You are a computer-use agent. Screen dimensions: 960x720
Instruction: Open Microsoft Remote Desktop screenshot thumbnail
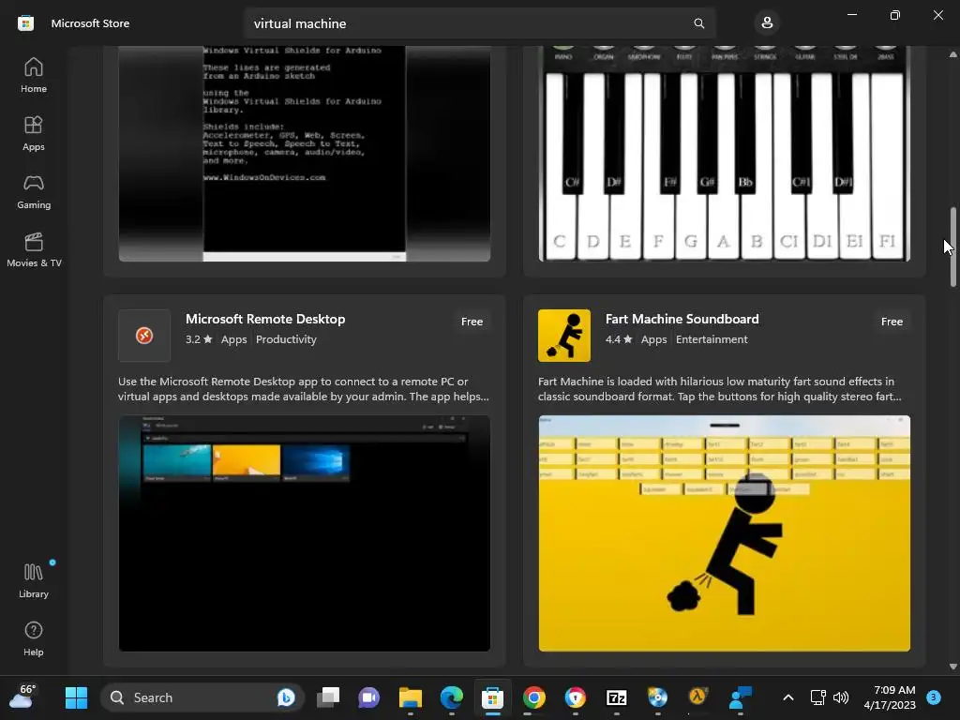click(x=305, y=533)
